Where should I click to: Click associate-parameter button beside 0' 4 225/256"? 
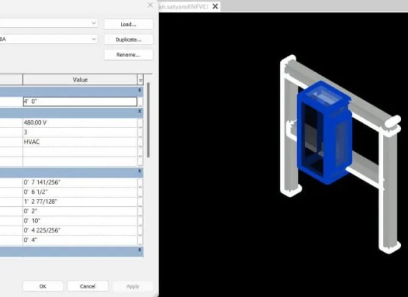pos(140,230)
